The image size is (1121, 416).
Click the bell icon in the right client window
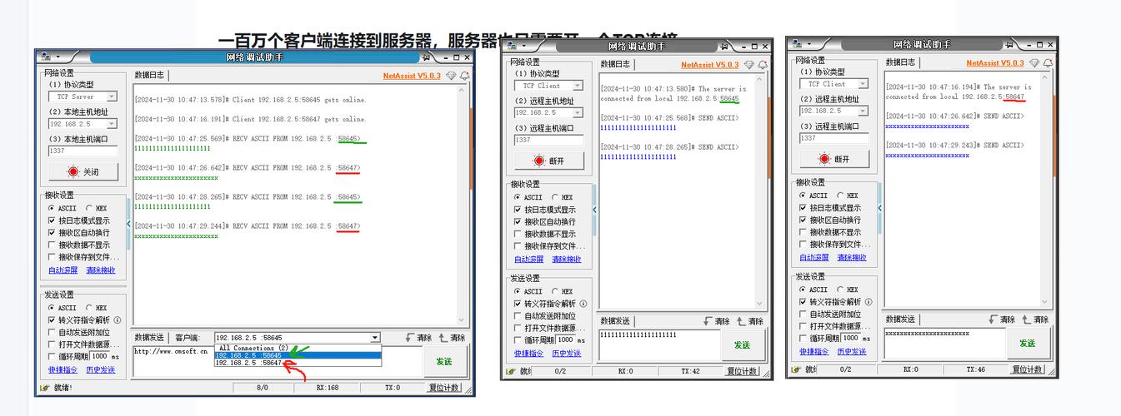click(1048, 62)
